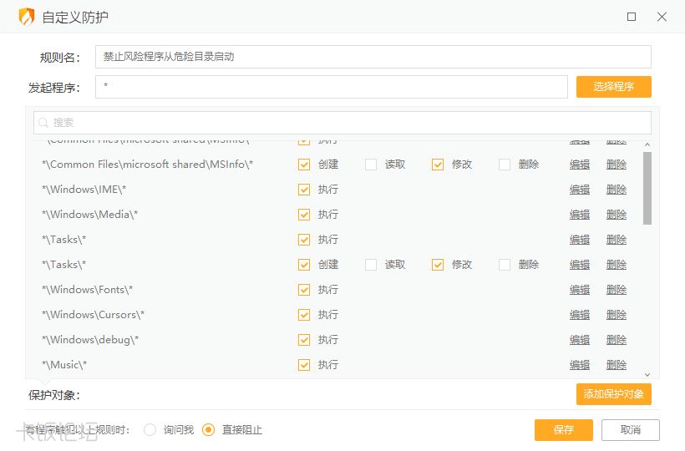Enable 读取 for the MSInfo rule

click(x=371, y=165)
